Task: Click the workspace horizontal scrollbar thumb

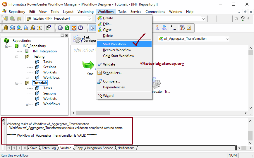Action: coord(93,113)
